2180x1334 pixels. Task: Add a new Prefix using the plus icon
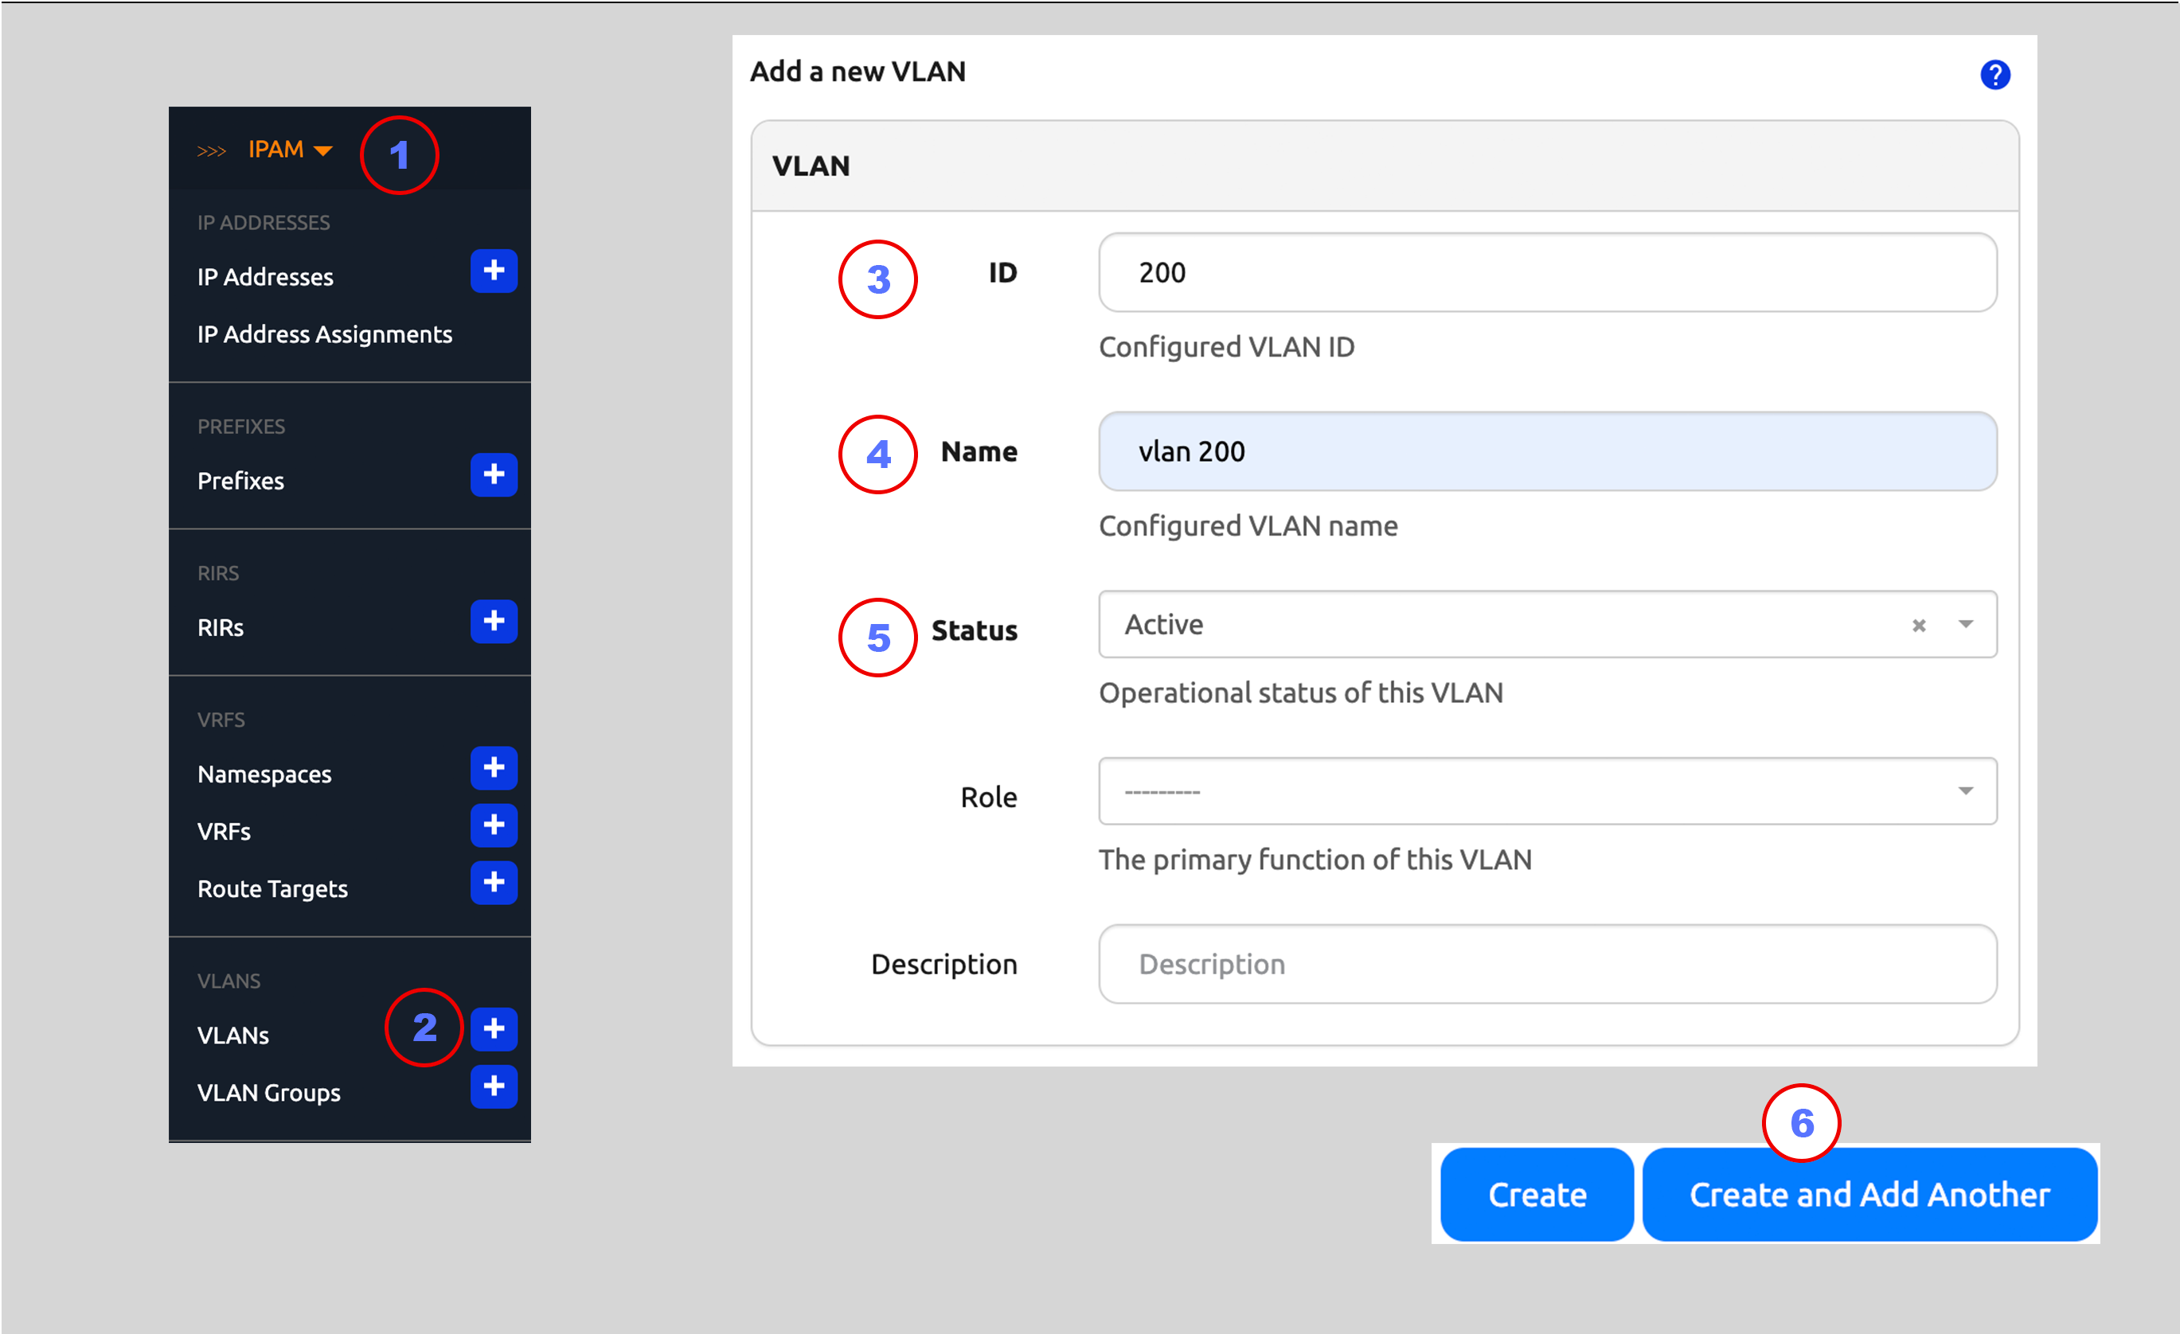(494, 475)
